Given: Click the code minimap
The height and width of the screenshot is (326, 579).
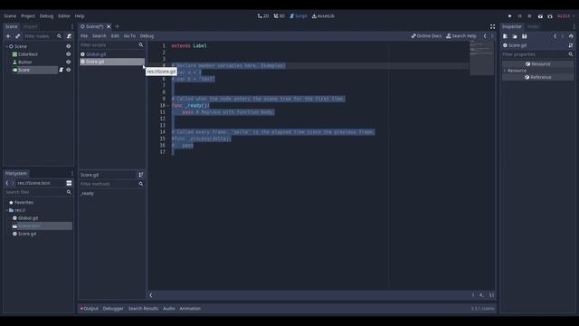Looking at the screenshot, I should 482,58.
